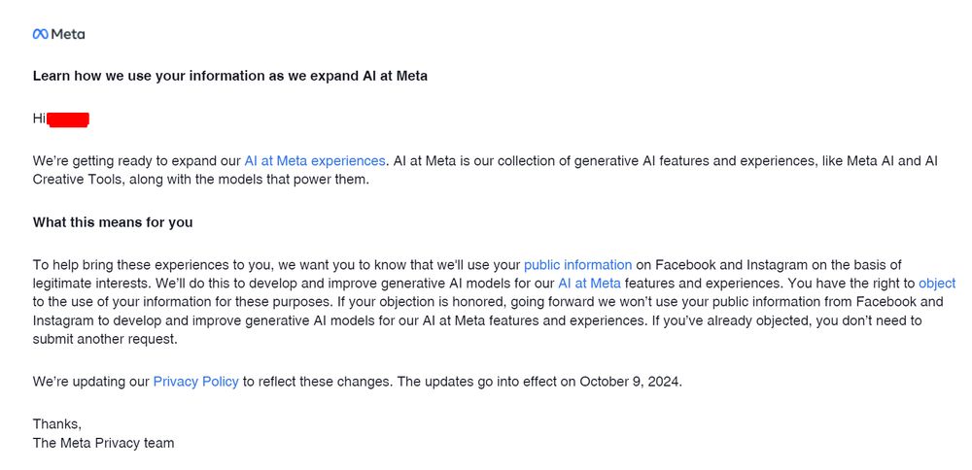The image size is (972, 470).
Task: Follow the "public information" hyperlink
Action: tap(577, 264)
